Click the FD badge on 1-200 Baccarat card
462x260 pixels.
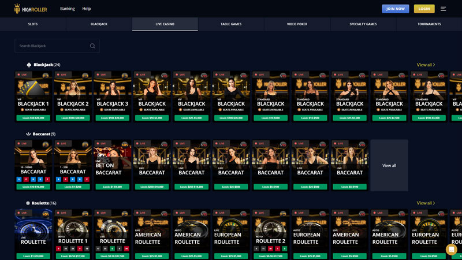pyautogui.click(x=85, y=144)
